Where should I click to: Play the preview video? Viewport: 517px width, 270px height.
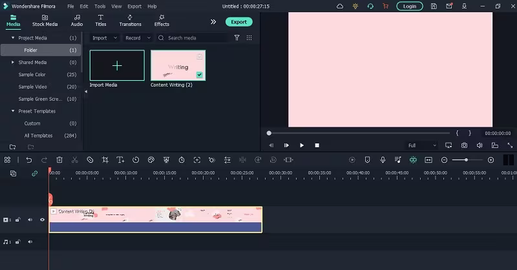pos(302,145)
